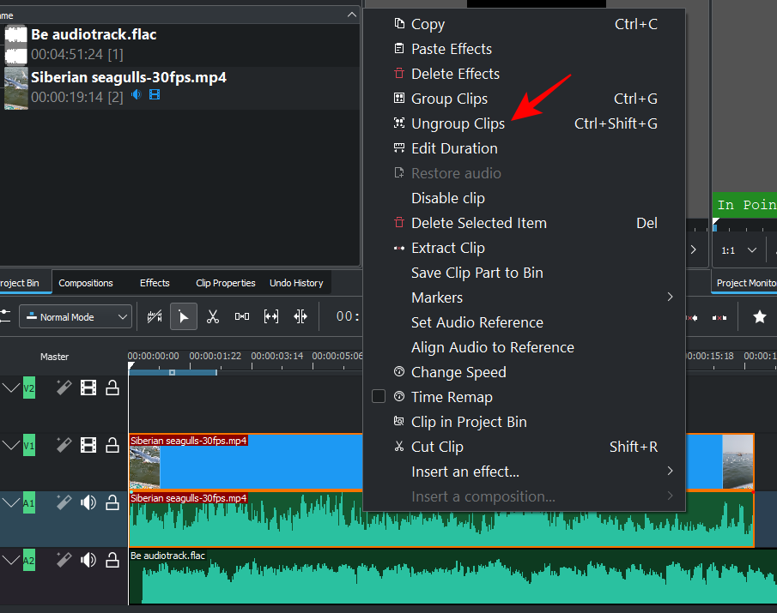Switch to the Effects tab

coord(155,283)
